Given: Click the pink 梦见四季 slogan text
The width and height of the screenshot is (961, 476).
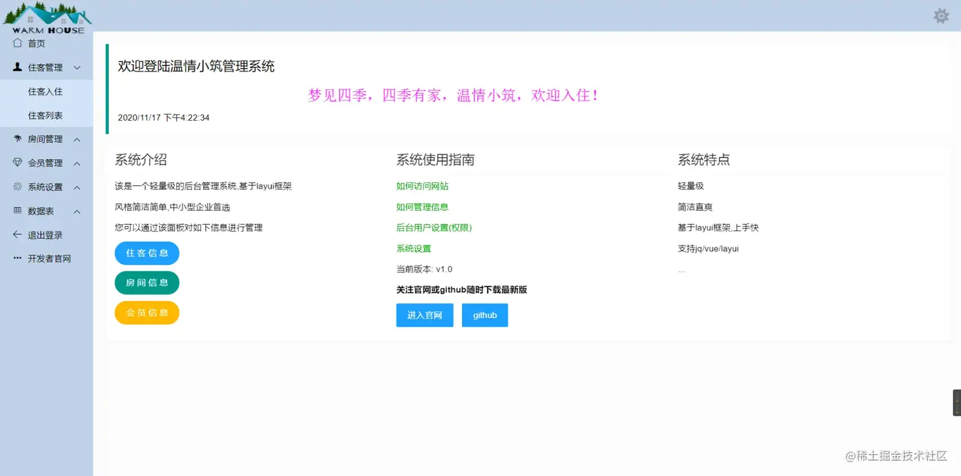Looking at the screenshot, I should 453,95.
